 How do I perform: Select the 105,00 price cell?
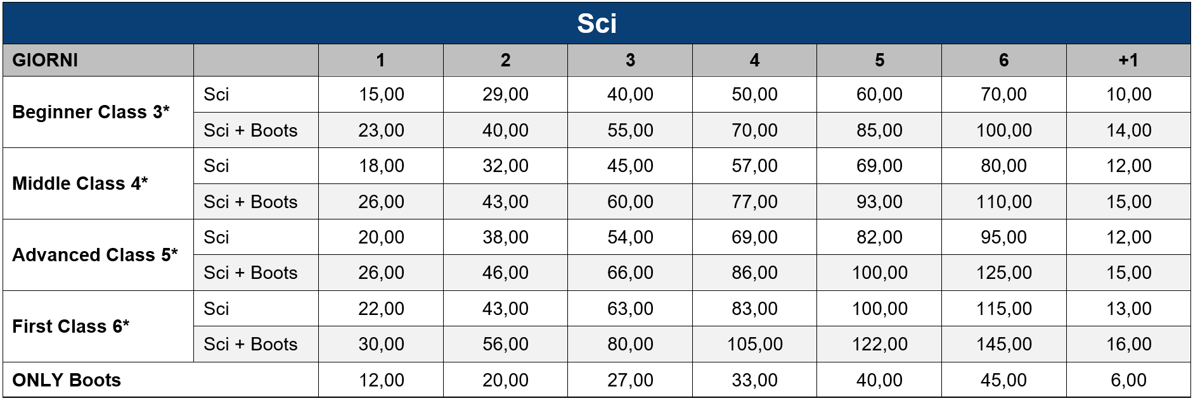pos(754,344)
